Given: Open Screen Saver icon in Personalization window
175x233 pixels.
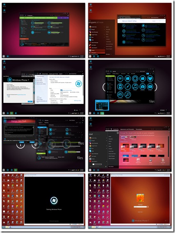Looking at the screenshot, I should click(x=163, y=160).
